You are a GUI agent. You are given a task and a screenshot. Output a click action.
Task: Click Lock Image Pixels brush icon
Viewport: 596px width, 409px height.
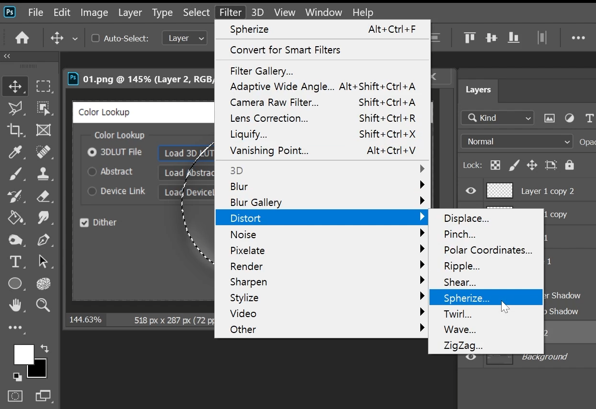tap(514, 165)
